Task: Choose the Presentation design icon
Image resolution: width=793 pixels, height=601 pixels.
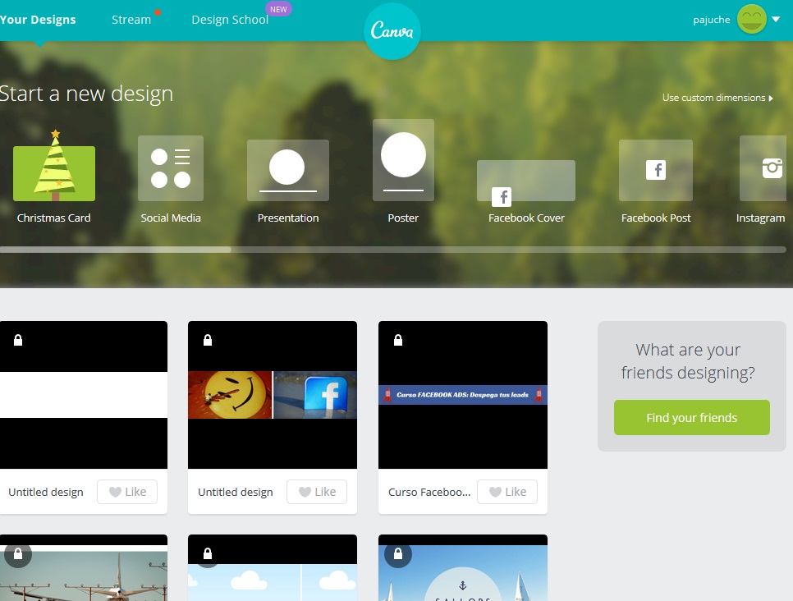Action: [x=288, y=171]
